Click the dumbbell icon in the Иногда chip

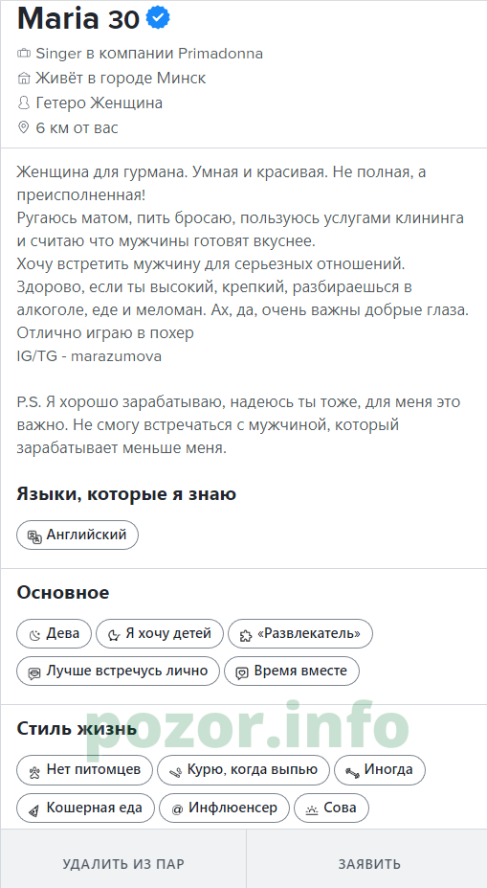click(x=352, y=772)
